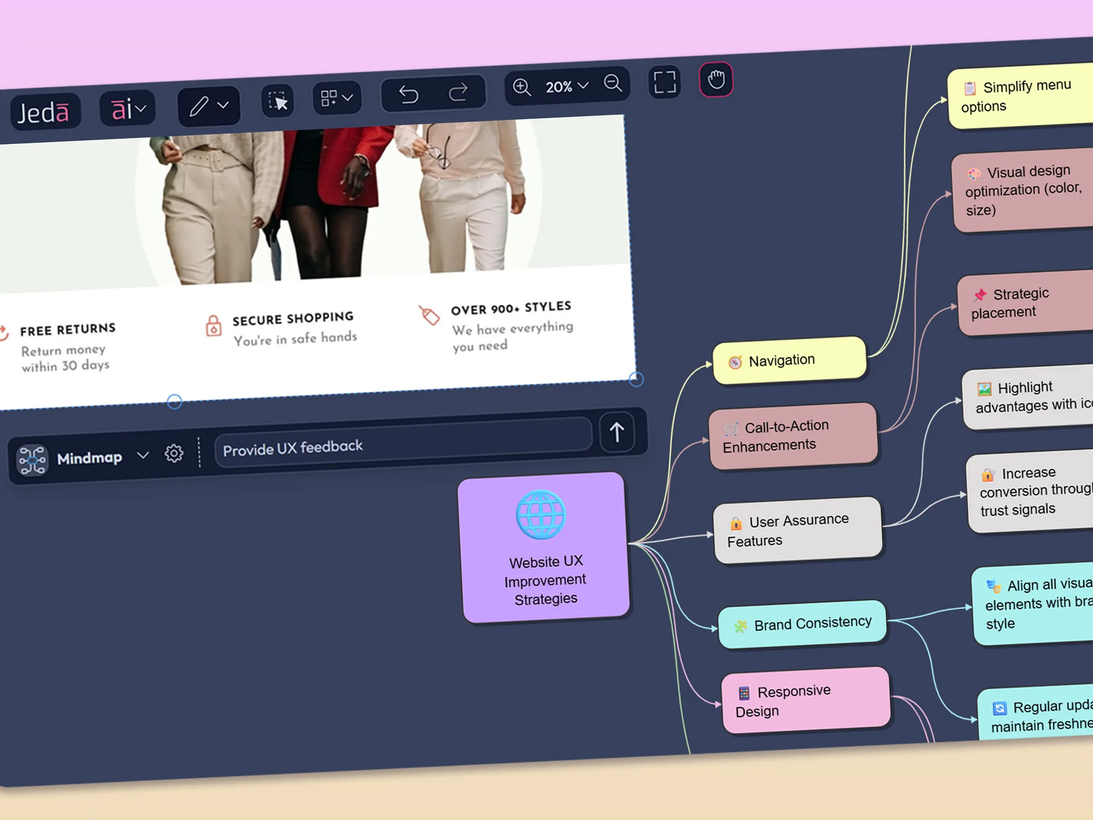Expand the Mindmap type selector chevron

point(143,456)
